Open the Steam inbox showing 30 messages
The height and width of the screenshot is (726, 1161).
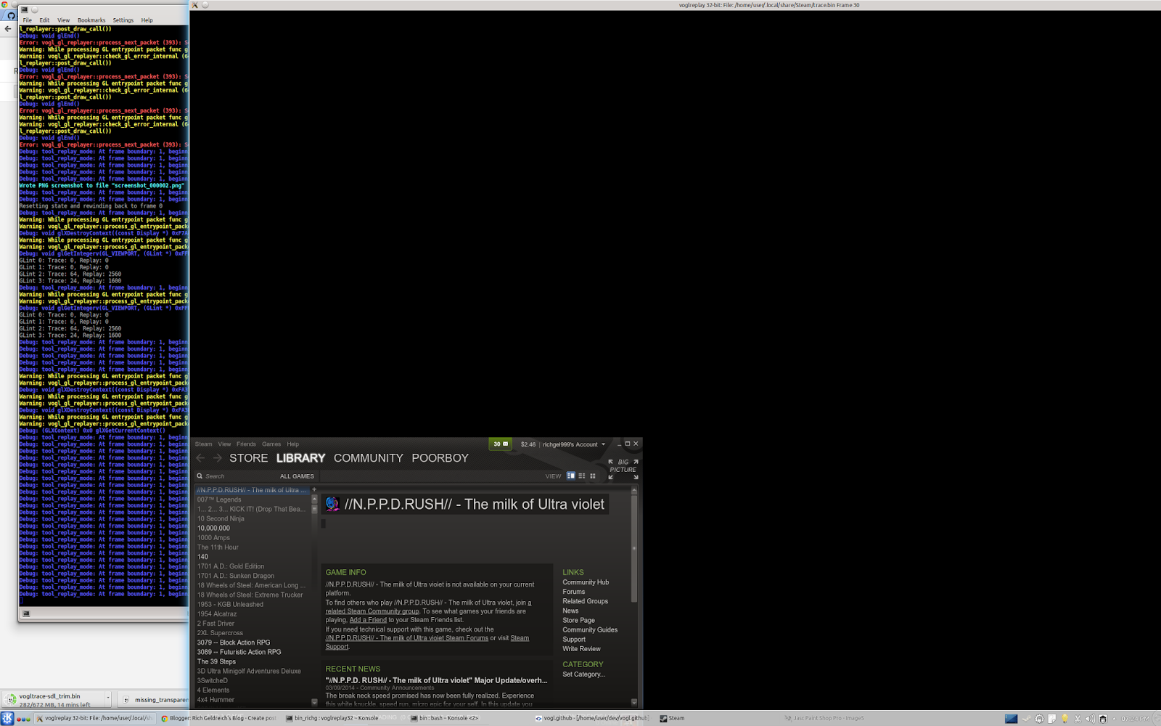tap(501, 444)
